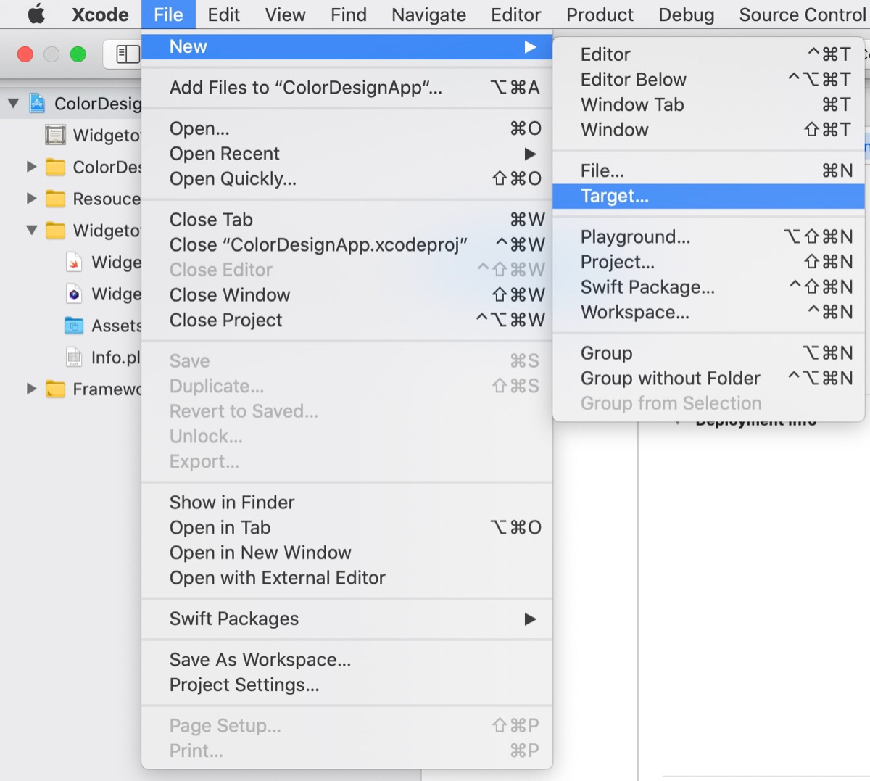
Task: Select the ColorDesig project row
Action: [71, 104]
